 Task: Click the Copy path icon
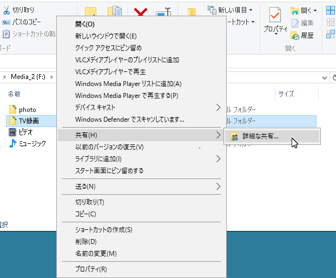[6, 22]
